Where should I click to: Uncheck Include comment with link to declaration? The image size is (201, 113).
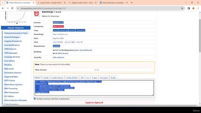coord(35,99)
